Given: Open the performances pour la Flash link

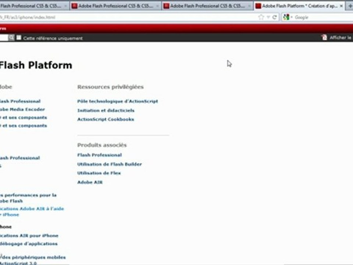Looking at the screenshot, I should (28, 198).
